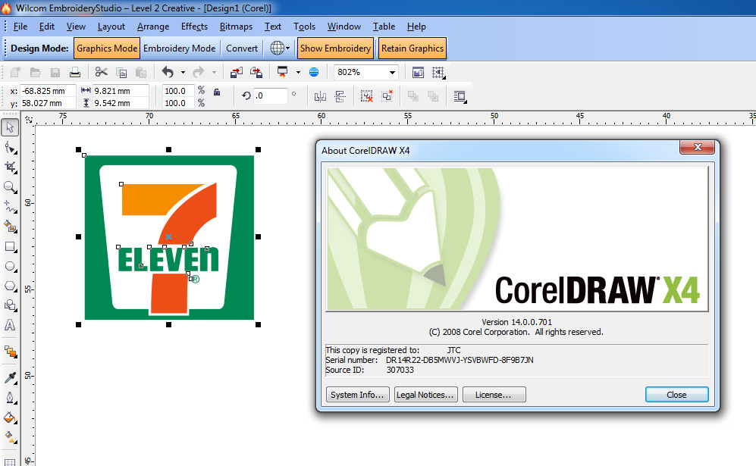Click the blue globe Welcome Screen icon

point(314,72)
